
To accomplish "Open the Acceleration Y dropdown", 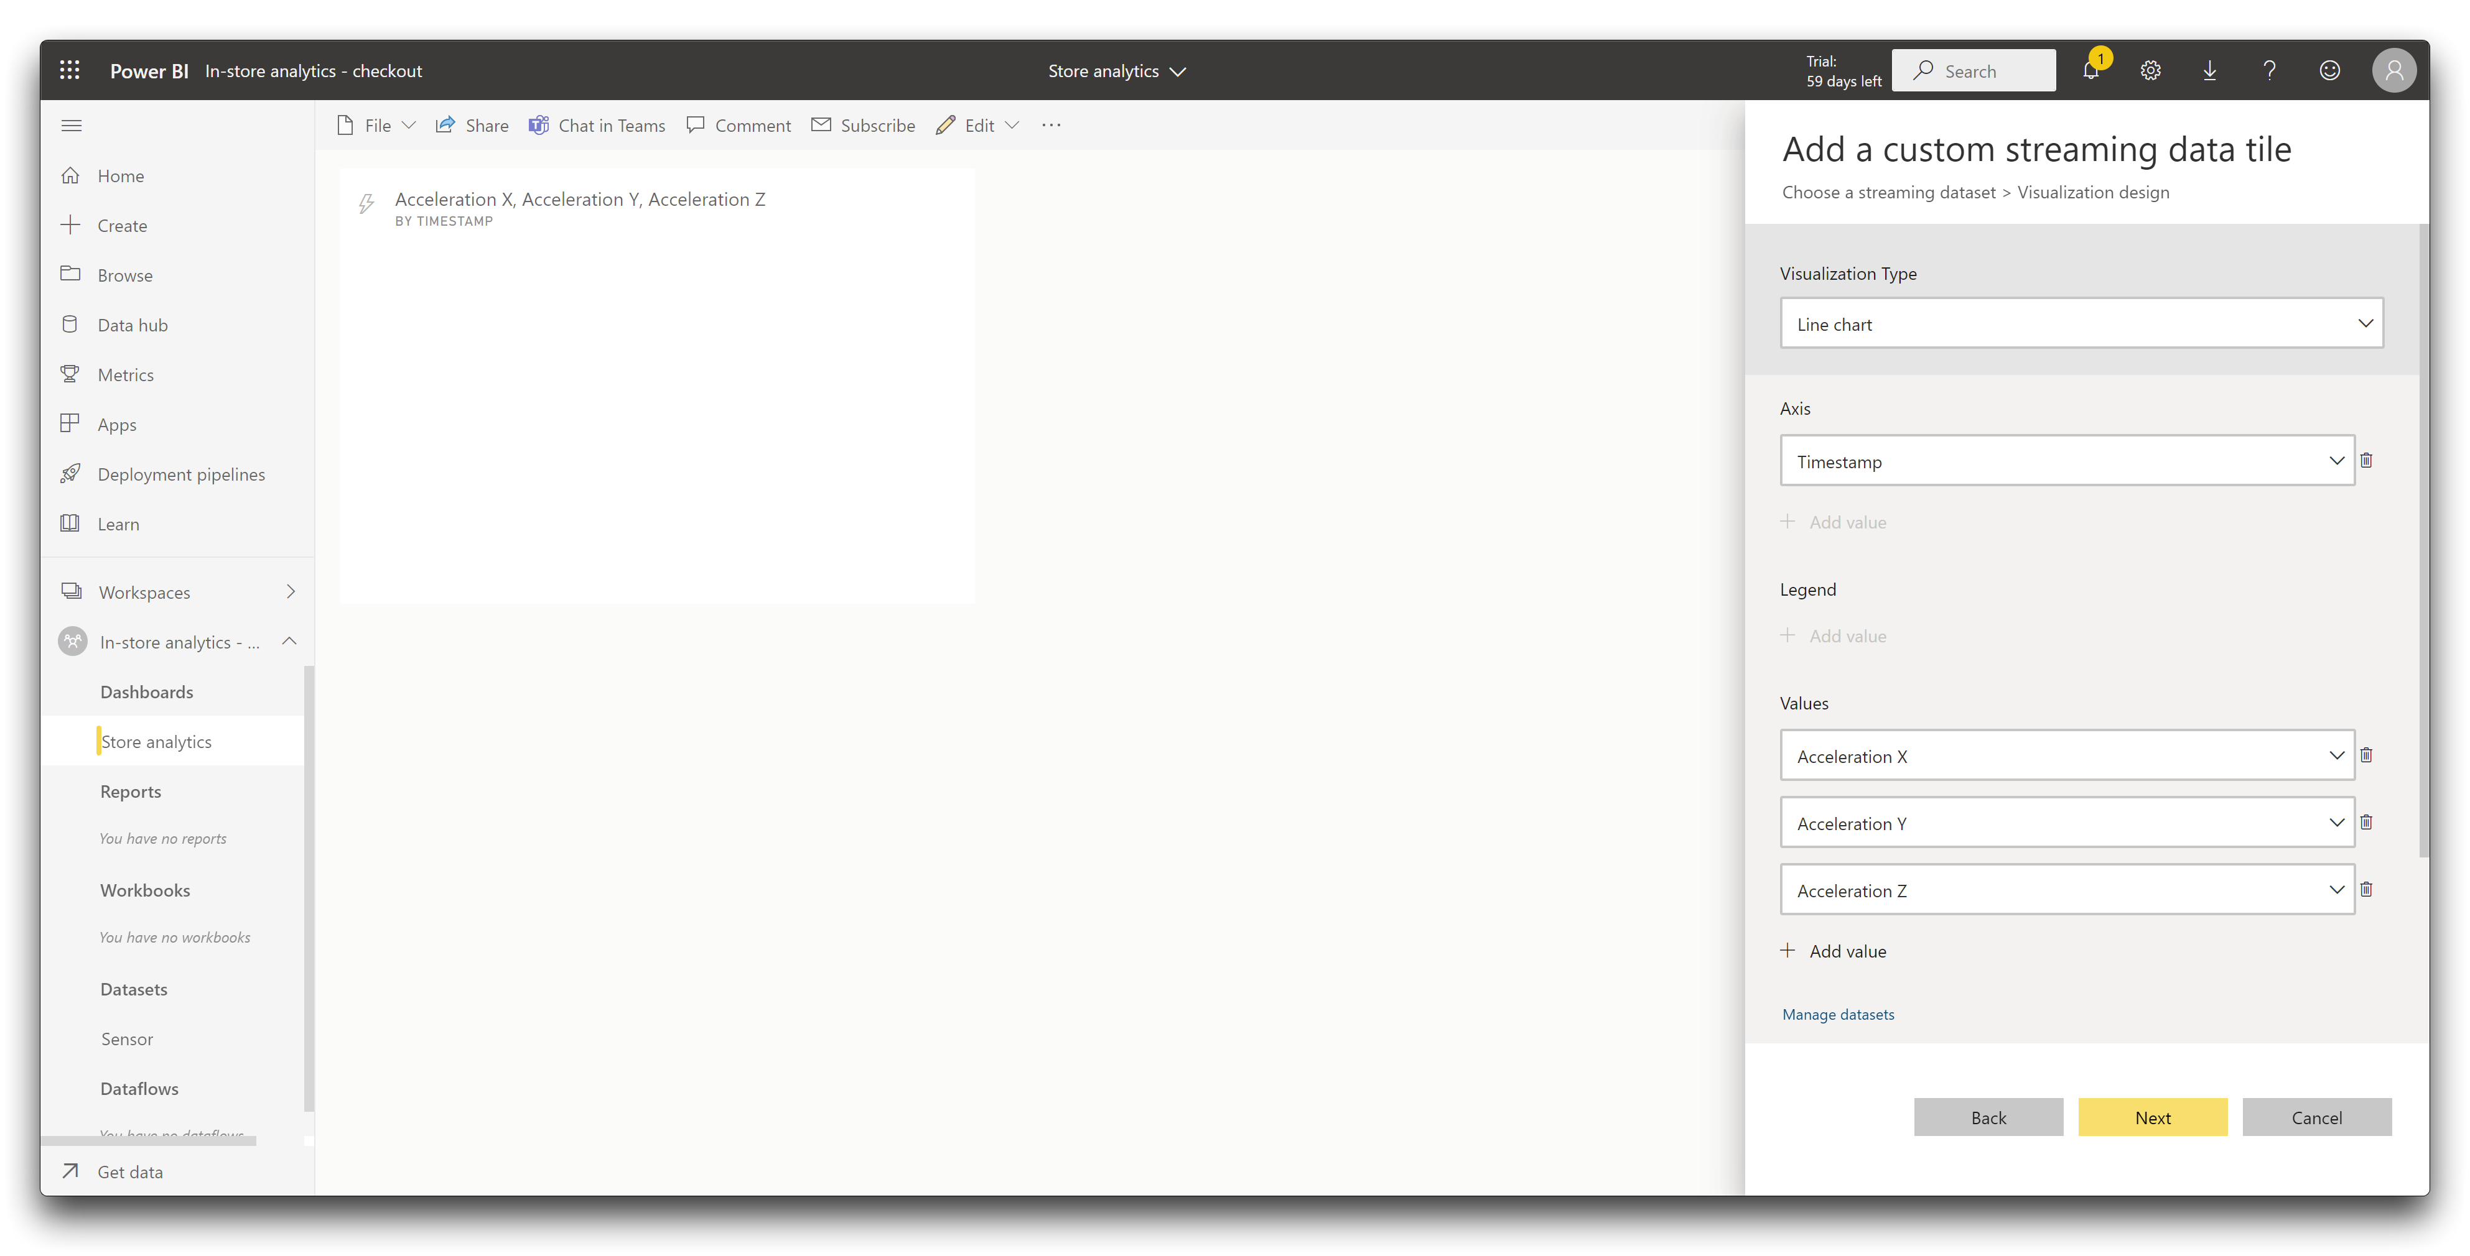I will [2067, 823].
